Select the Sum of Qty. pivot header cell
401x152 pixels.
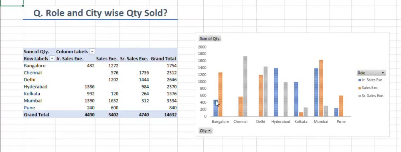[36, 52]
